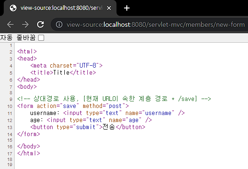
Task: Click the closing </head> tag
Action: coord(29,79)
